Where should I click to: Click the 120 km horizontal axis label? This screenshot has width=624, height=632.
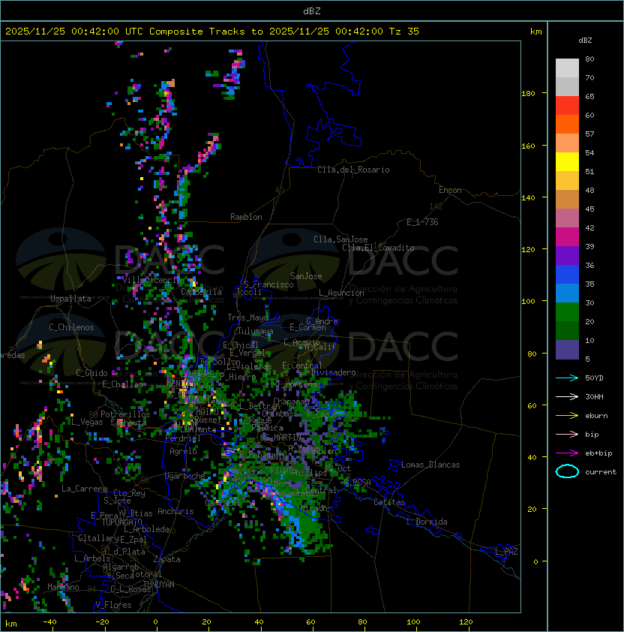pos(466,622)
